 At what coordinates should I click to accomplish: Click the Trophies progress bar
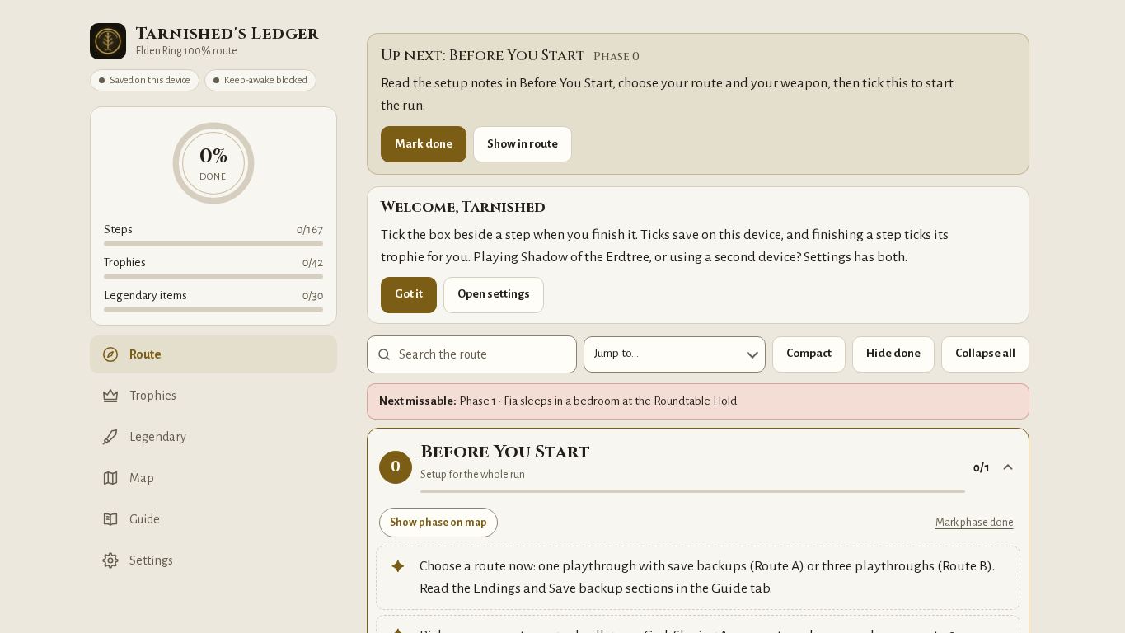(x=213, y=277)
